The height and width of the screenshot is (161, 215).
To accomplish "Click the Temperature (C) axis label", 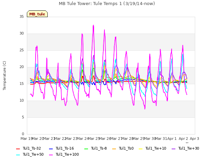I will coord(4,75).
